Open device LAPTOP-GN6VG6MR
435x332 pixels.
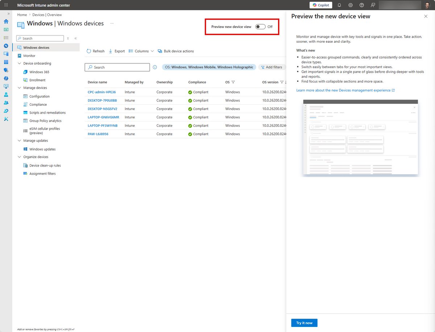[103, 117]
